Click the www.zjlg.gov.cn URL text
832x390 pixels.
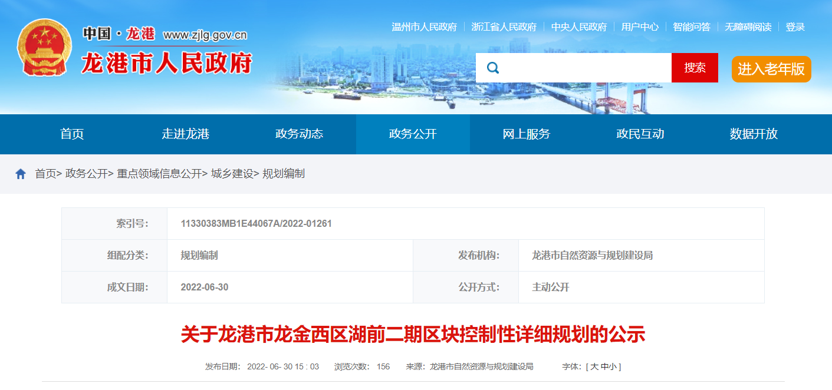[x=205, y=35]
